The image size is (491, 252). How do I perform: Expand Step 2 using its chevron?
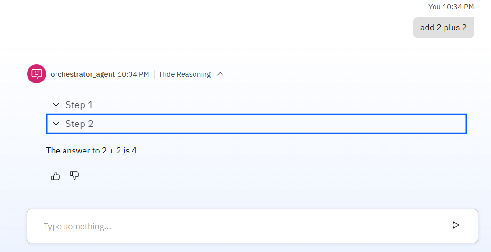[56, 124]
